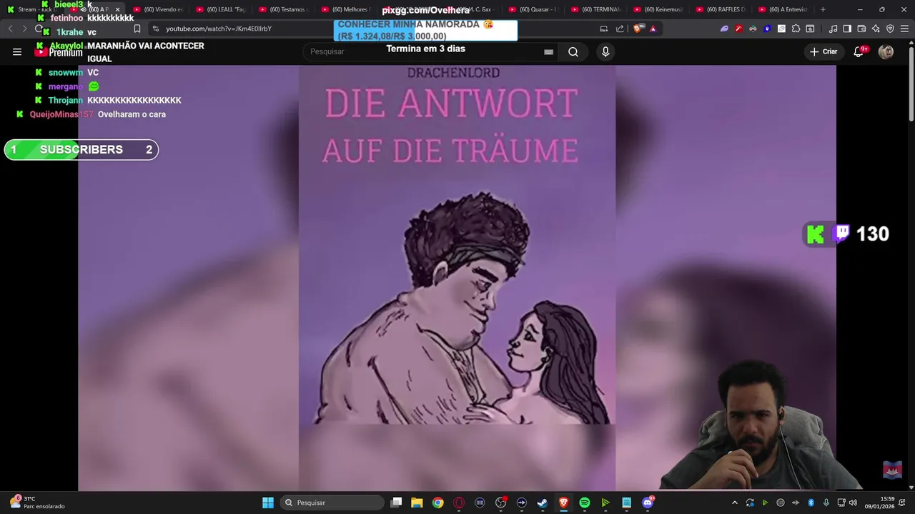Open Discord from the taskbar
Screen dimensions: 915x514
coord(648,503)
